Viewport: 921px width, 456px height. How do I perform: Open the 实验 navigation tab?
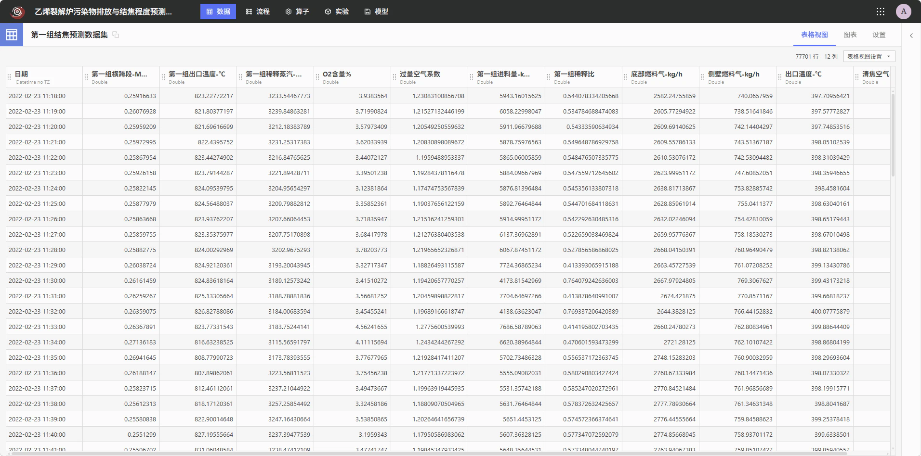click(337, 12)
